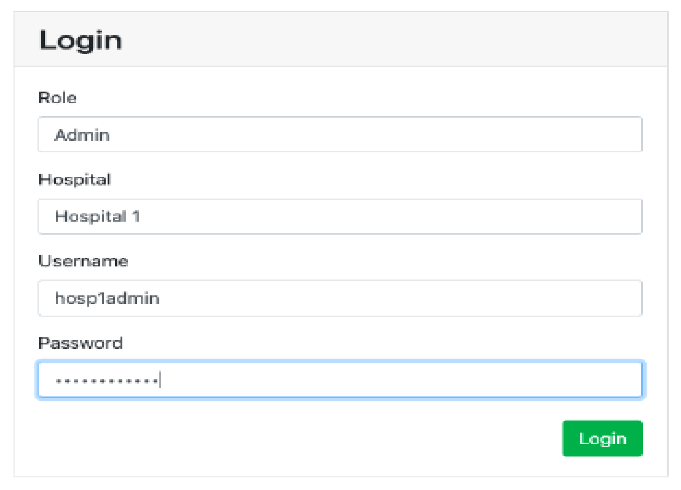The image size is (681, 490).
Task: Click the Hospital field label
Action: pos(75,180)
